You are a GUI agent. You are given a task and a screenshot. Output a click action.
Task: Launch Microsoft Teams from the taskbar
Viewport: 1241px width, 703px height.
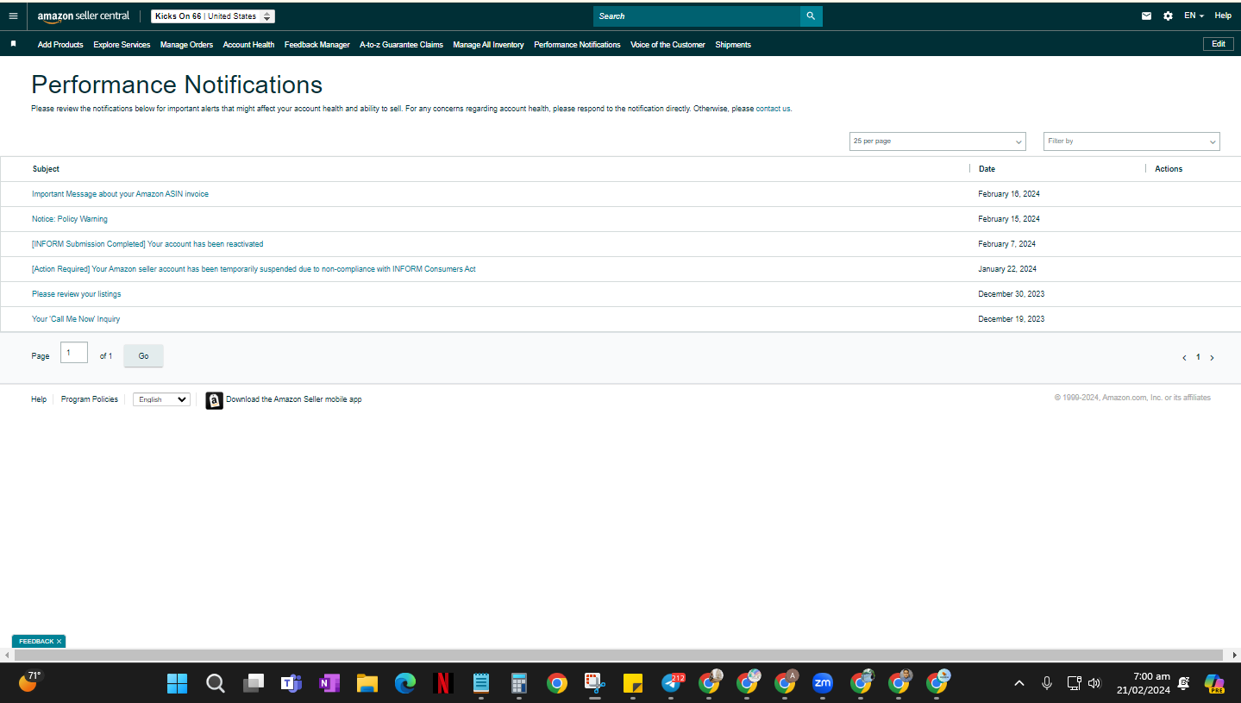coord(291,683)
